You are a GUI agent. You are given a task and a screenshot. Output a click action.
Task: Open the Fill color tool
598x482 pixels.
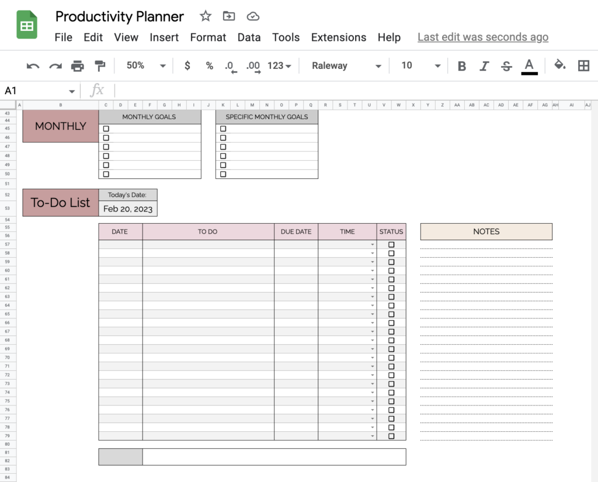pos(559,65)
